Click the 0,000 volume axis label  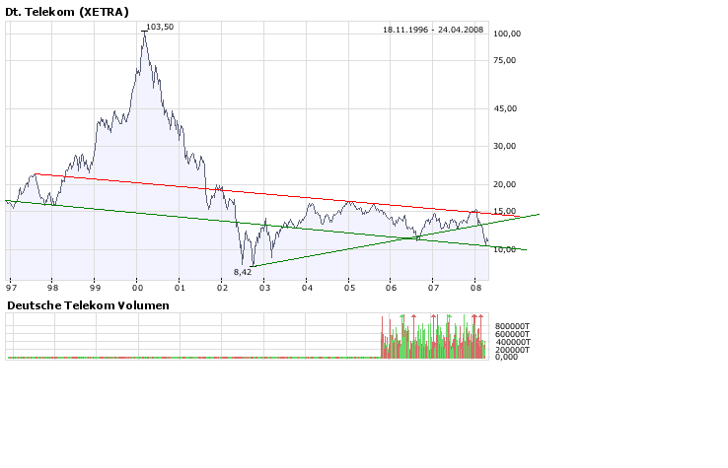tap(506, 357)
